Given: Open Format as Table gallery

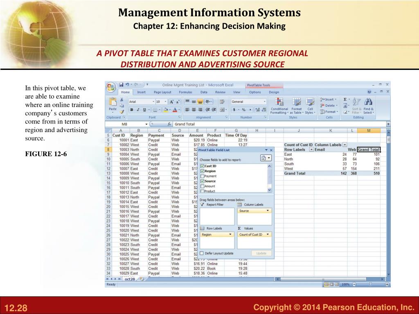Looking at the screenshot, I should 296,106.
